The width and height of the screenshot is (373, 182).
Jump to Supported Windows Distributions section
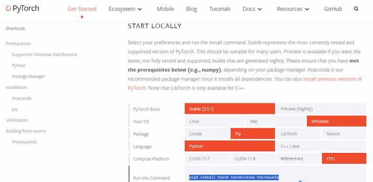(44, 55)
